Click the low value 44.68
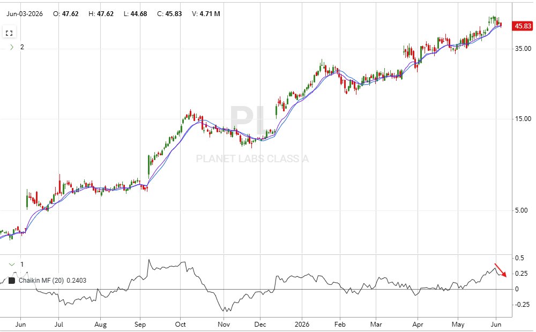The height and width of the screenshot is (332, 536). tap(139, 14)
